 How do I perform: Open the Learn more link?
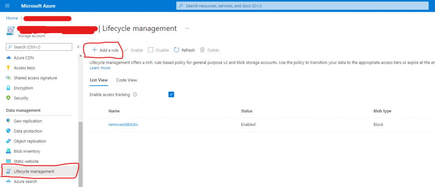coord(100,68)
